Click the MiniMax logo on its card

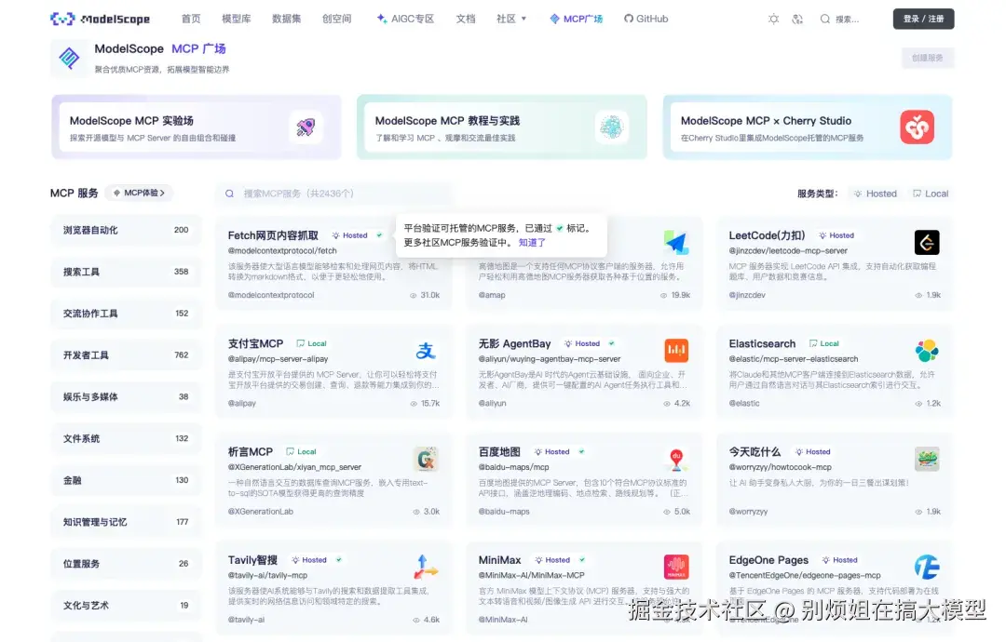coord(676,566)
